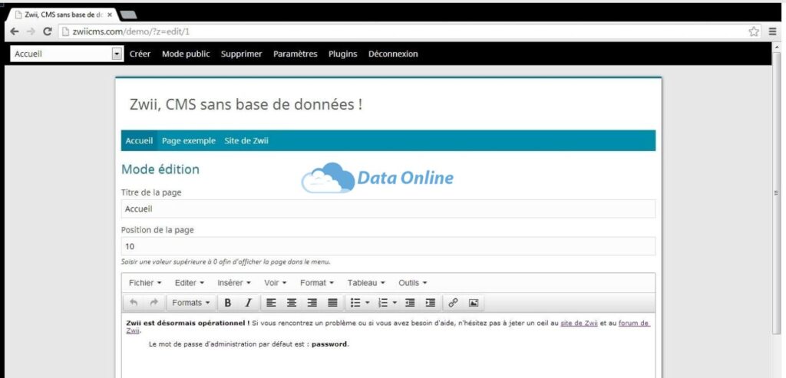Viewport: 786px width, 378px height.
Task: Align text left
Action: tap(271, 302)
